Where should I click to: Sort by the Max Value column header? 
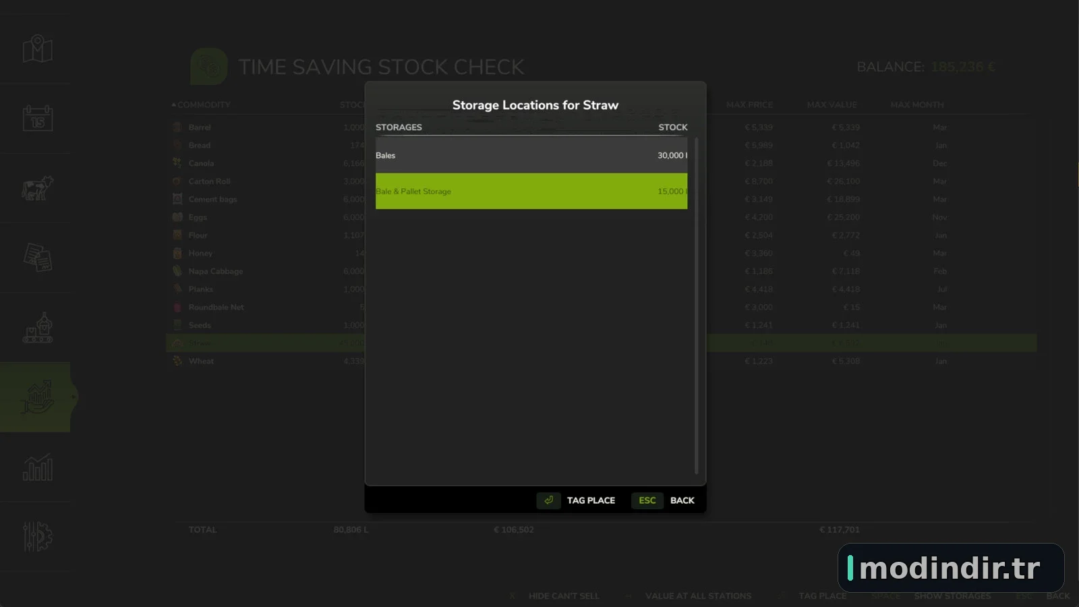point(832,105)
